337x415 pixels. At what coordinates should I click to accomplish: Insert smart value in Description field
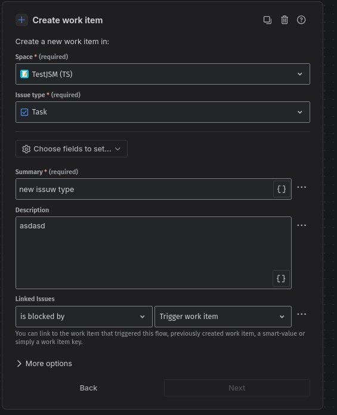tap(281, 278)
